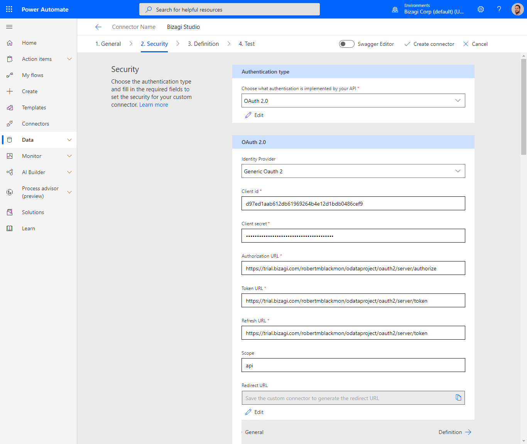Switch to the 1. General tab
The image size is (527, 444).
pos(108,44)
